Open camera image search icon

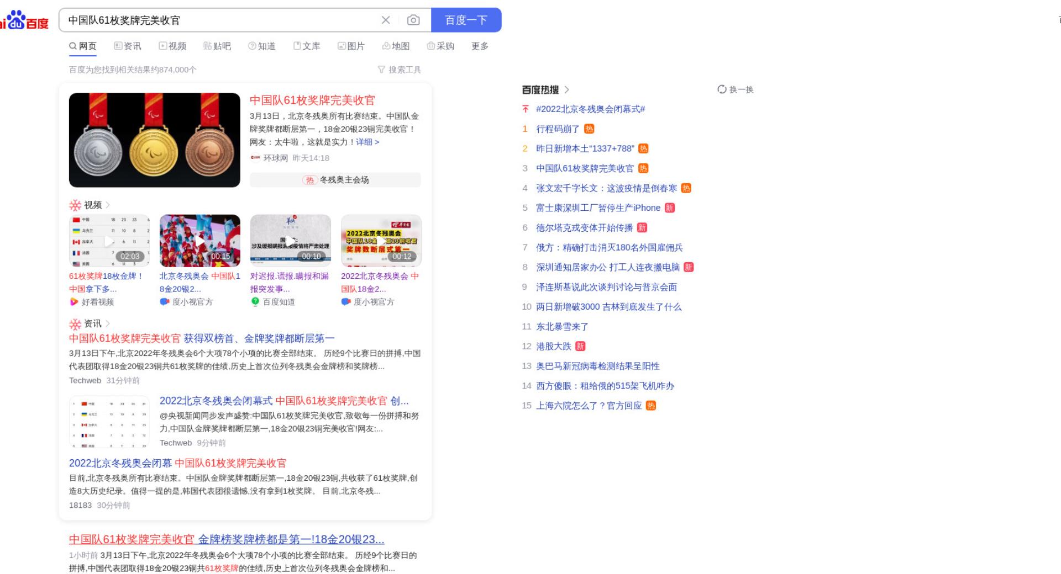pyautogui.click(x=413, y=20)
